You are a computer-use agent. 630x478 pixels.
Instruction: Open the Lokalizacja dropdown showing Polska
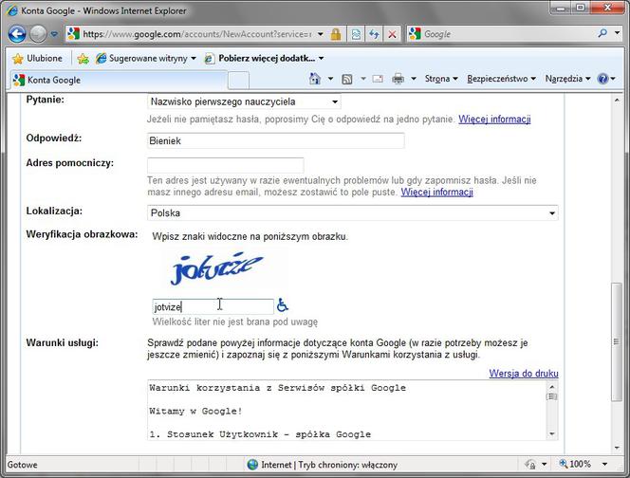[353, 212]
